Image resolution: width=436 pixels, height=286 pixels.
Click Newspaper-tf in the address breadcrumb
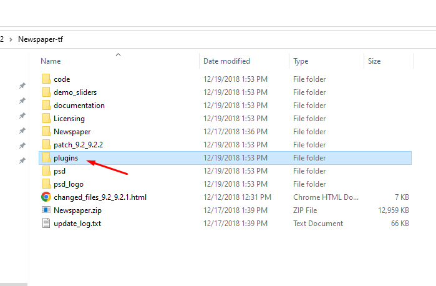[41, 39]
